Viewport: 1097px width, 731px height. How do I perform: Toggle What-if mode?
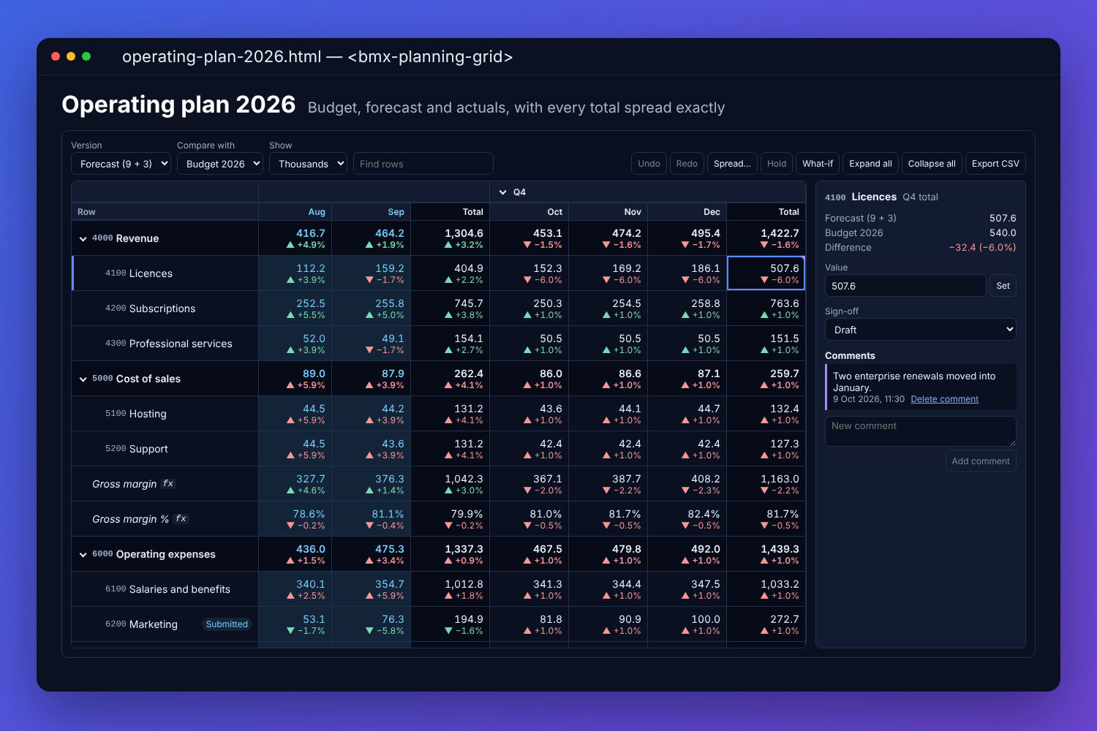[x=818, y=164]
